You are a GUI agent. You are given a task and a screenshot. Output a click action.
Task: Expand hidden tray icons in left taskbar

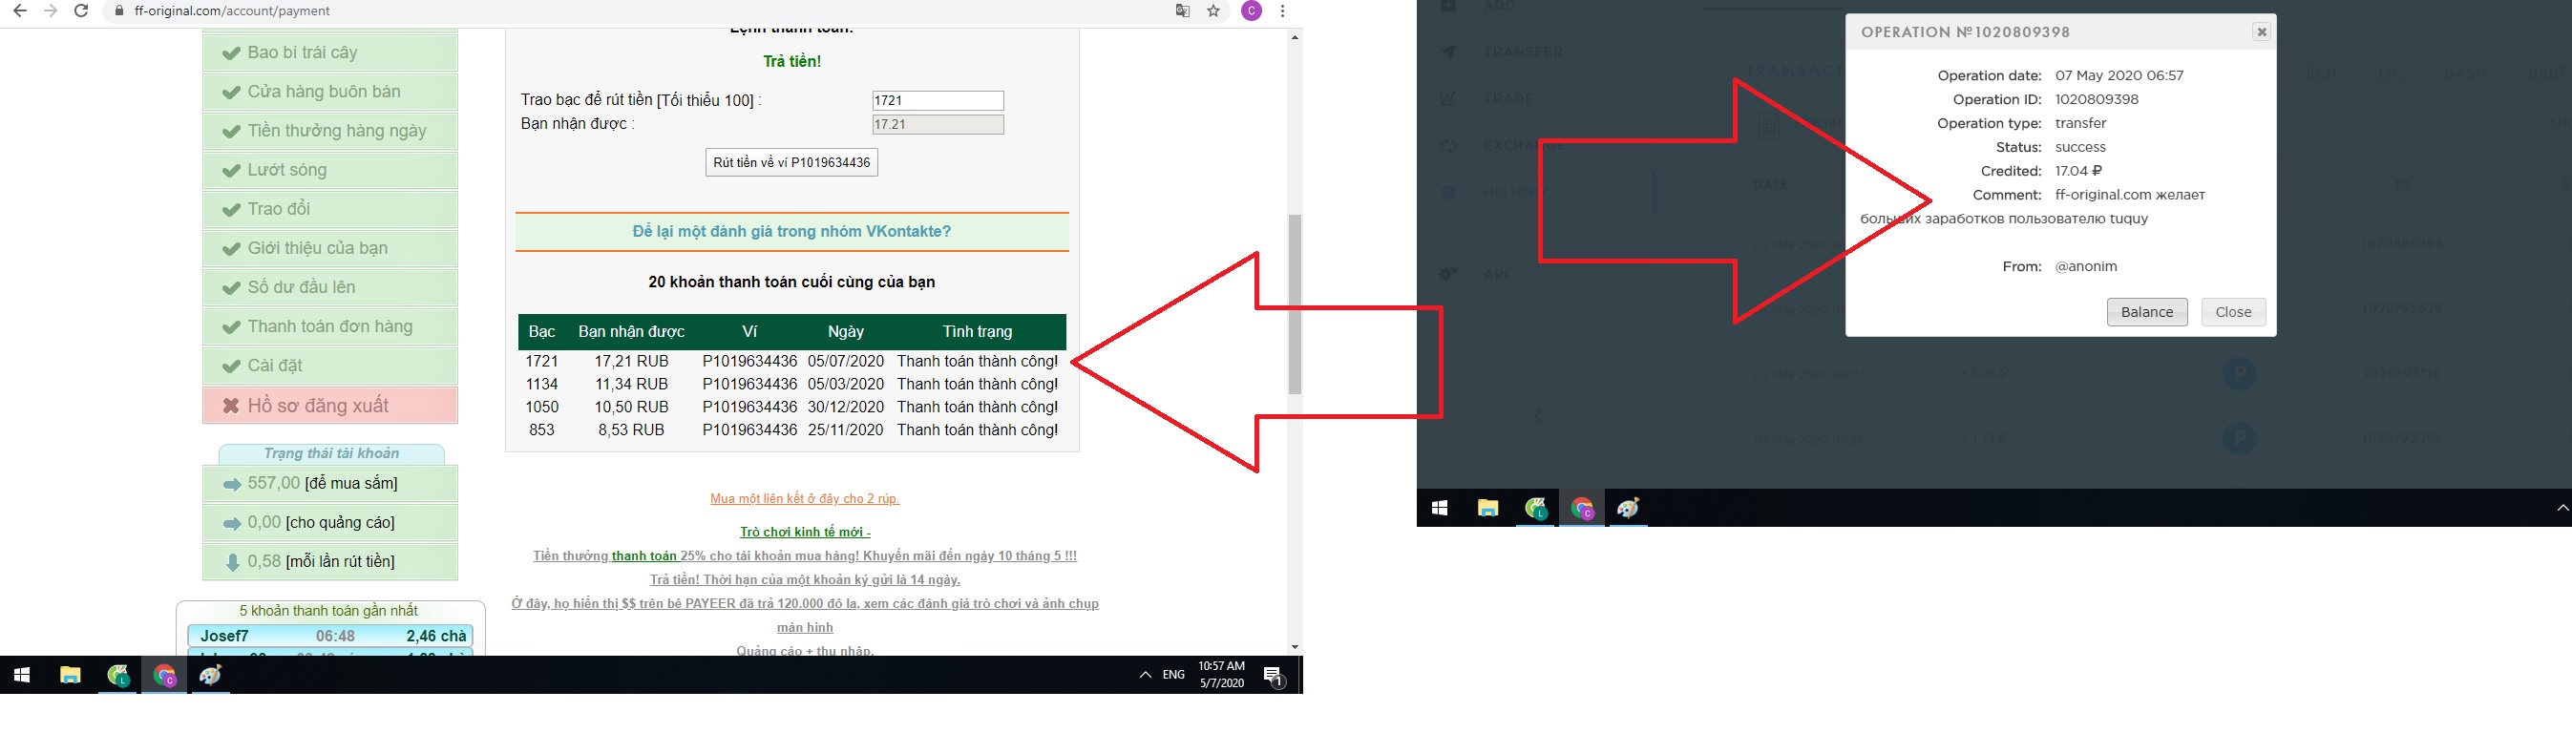[1146, 676]
